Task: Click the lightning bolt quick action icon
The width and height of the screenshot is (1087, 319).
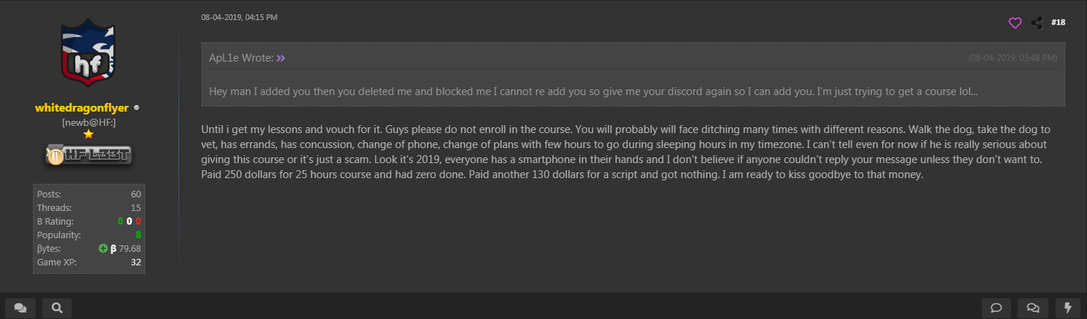Action: (x=1068, y=308)
